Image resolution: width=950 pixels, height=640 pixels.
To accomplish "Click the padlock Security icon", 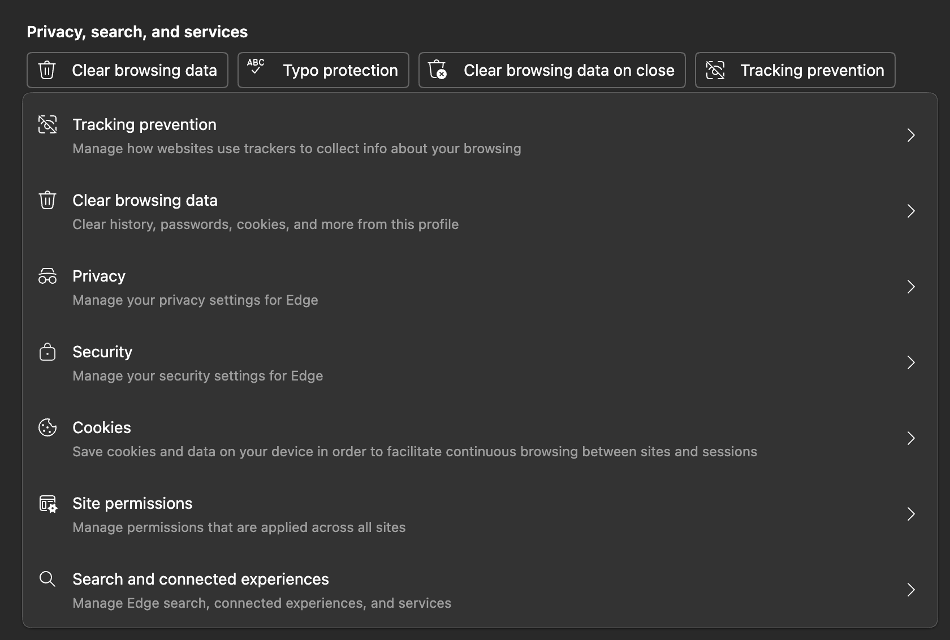I will (47, 352).
